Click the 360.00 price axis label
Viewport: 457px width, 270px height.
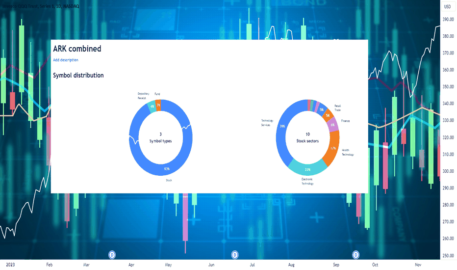coord(448,70)
